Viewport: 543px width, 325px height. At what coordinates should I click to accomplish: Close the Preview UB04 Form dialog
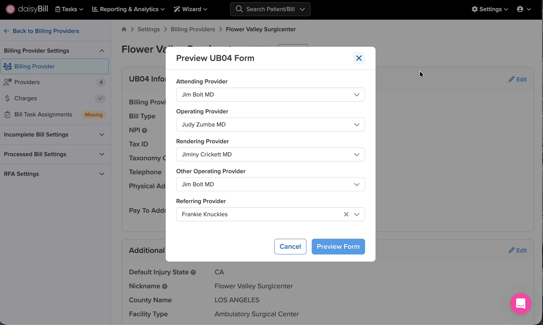pos(359,58)
